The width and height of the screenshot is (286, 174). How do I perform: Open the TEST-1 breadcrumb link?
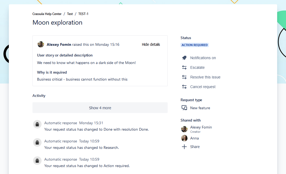(83, 14)
